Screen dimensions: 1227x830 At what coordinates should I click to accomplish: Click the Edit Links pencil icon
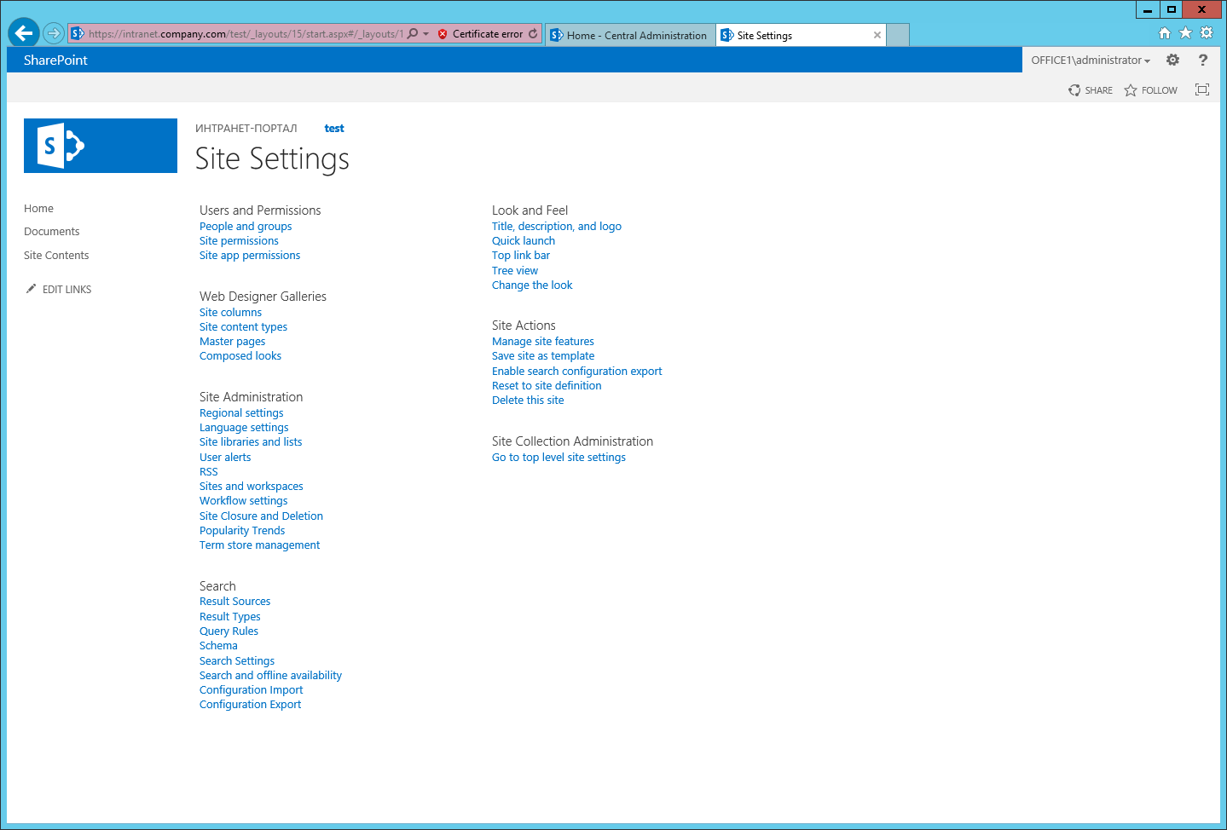click(31, 289)
